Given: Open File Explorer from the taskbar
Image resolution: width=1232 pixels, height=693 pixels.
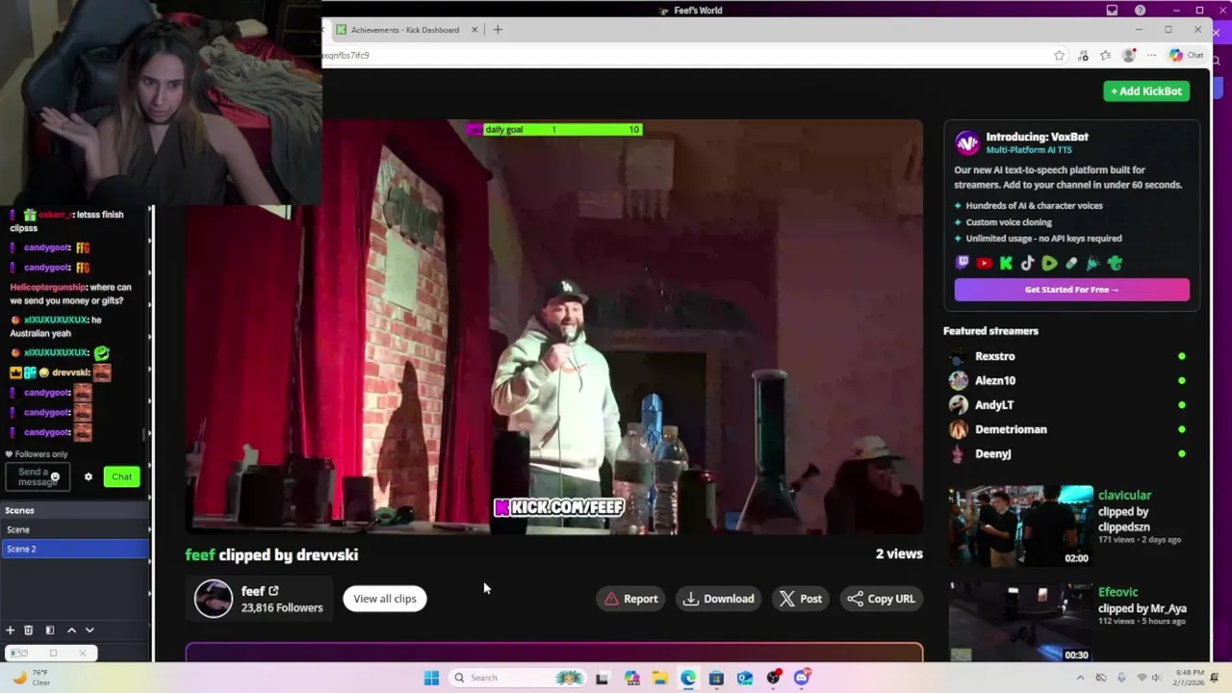Looking at the screenshot, I should pyautogui.click(x=659, y=678).
